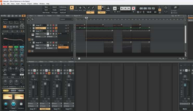Viewport: 193px width, 111px height.
Task: Activate the Move tool
Action: (80, 7)
